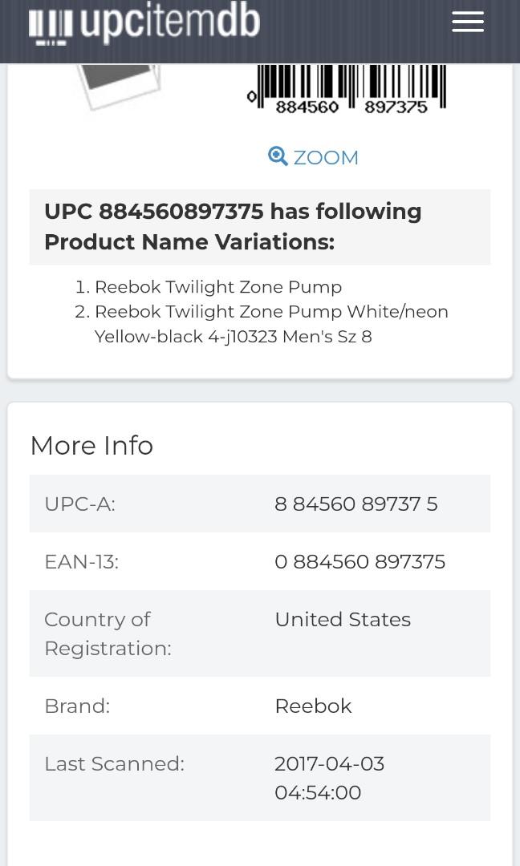
Task: Select the second variation ending Men's Sz 8
Action: point(271,324)
